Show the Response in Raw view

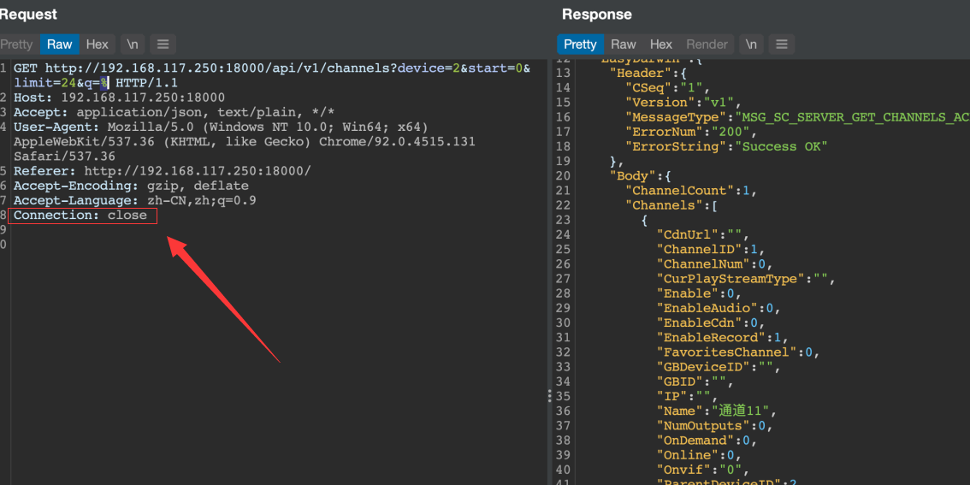coord(624,44)
